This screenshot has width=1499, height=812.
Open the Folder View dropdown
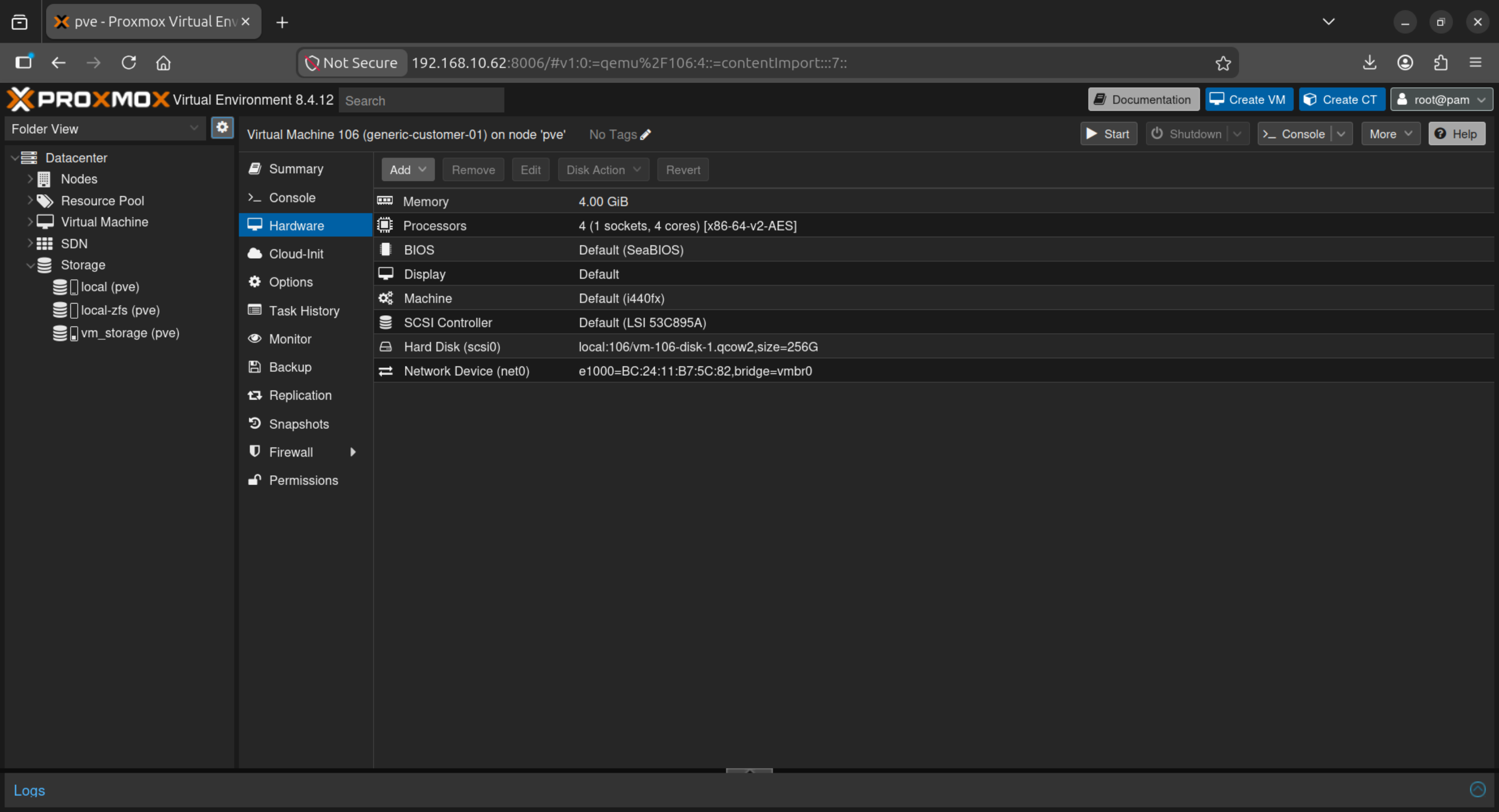(x=105, y=129)
